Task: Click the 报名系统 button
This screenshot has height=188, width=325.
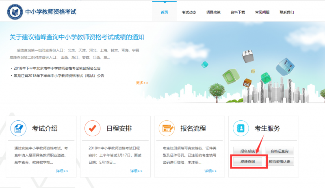Action: [x=247, y=151]
